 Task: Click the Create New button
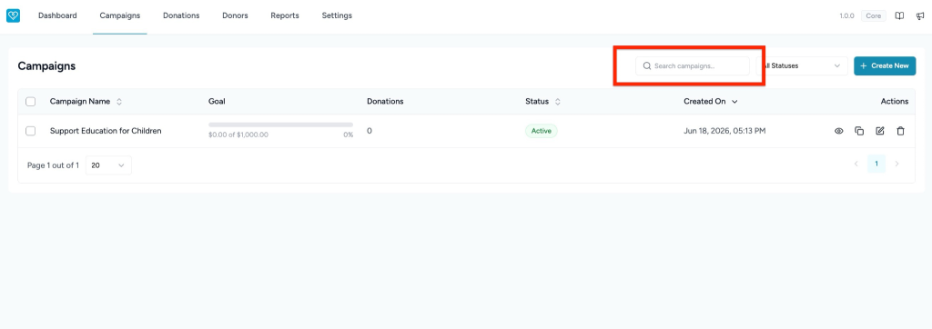(x=885, y=66)
